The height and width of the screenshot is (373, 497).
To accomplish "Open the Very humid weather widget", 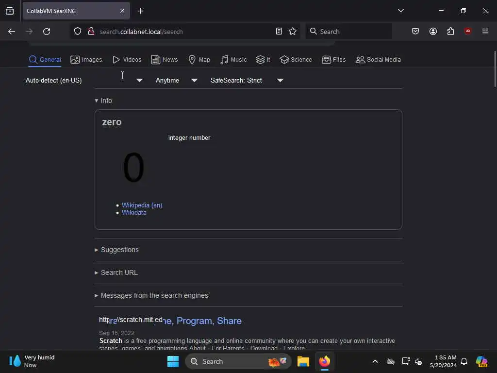I will coord(32,361).
